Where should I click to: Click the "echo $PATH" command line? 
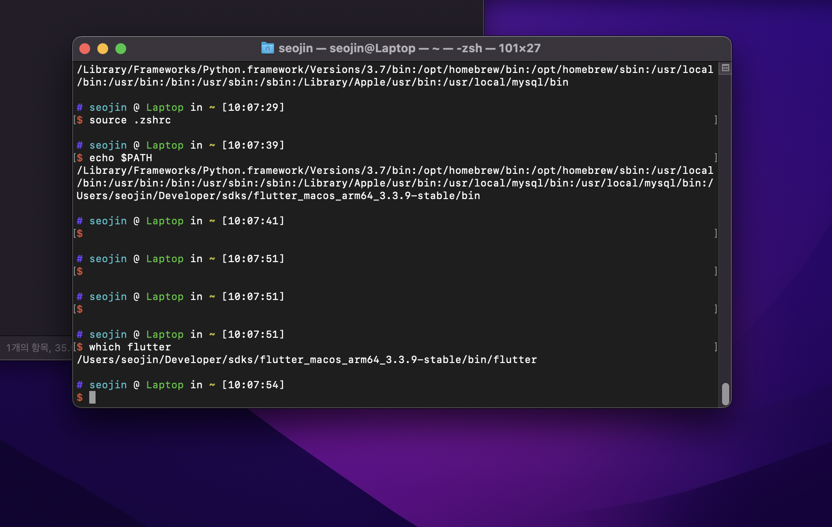(x=121, y=158)
